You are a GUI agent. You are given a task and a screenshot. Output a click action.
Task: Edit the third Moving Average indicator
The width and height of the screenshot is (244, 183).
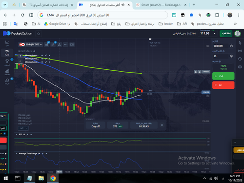tap(46, 62)
